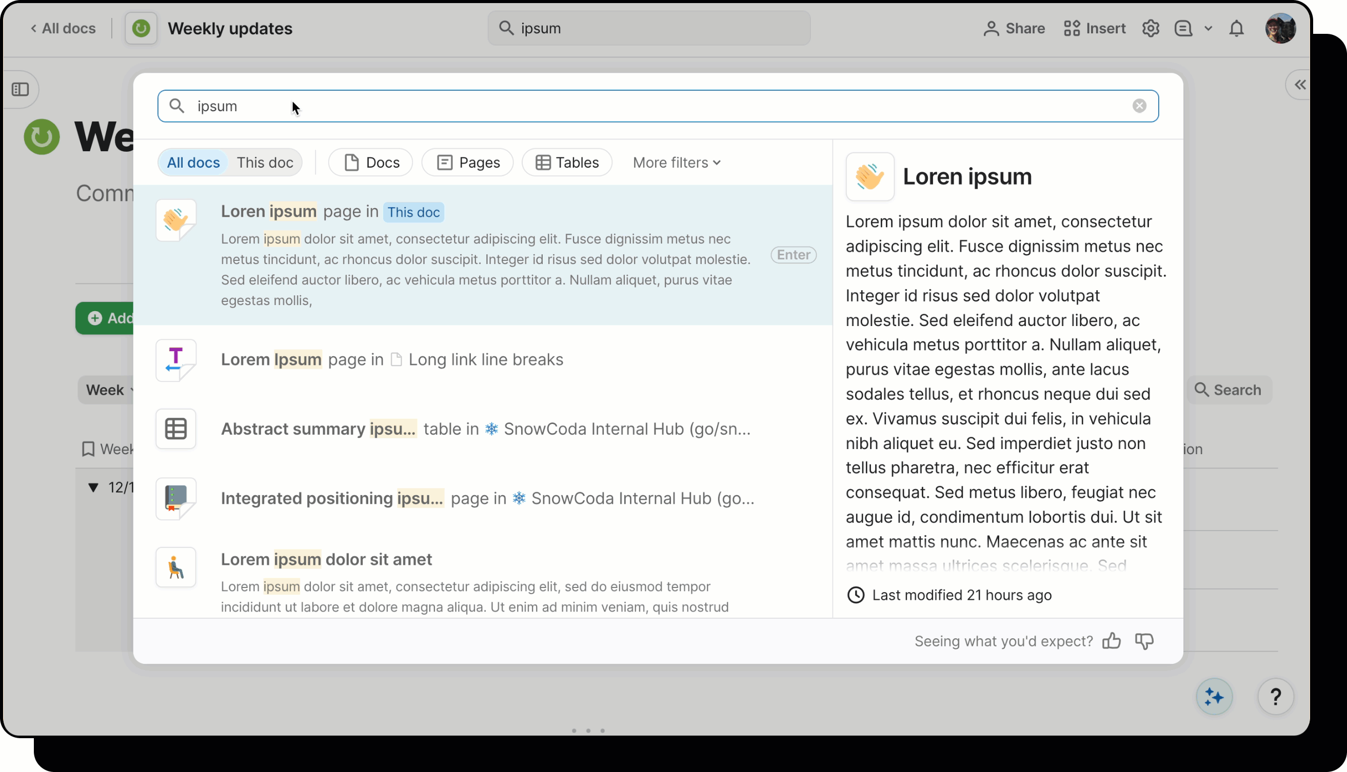Collapse the right panel using the double-arrow

point(1300,85)
